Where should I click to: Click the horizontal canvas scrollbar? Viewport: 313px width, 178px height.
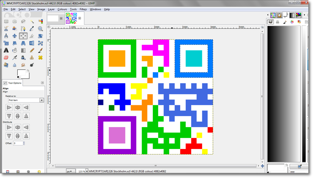point(156,166)
